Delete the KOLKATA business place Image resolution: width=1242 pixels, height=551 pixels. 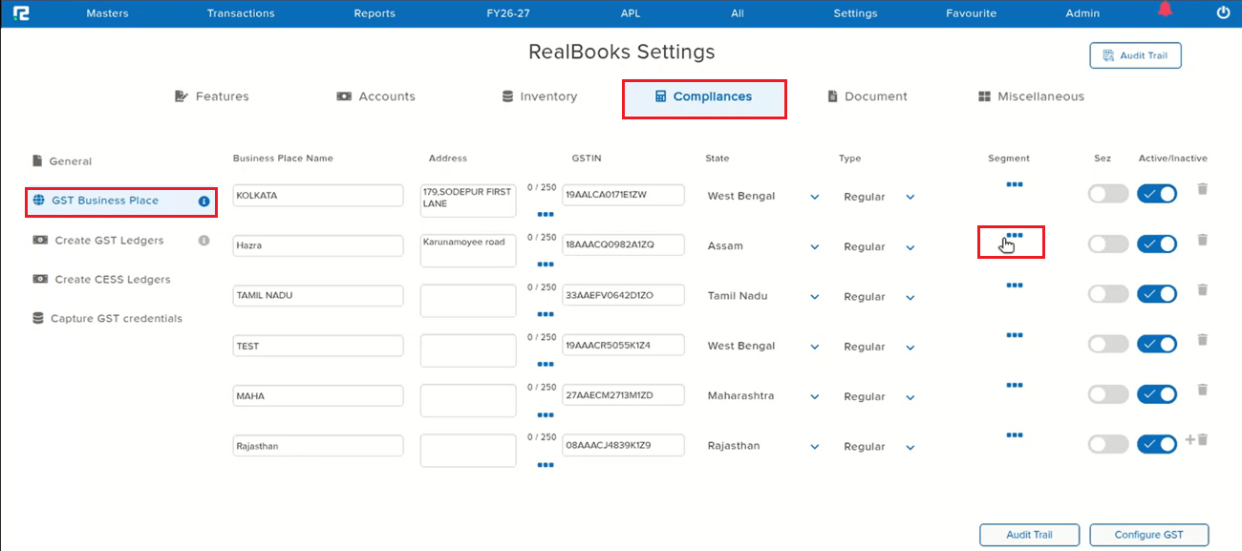coord(1203,189)
